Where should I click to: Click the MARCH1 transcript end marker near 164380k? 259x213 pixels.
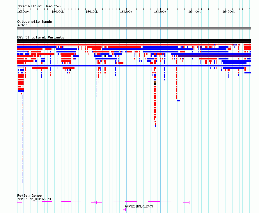tap(189, 203)
